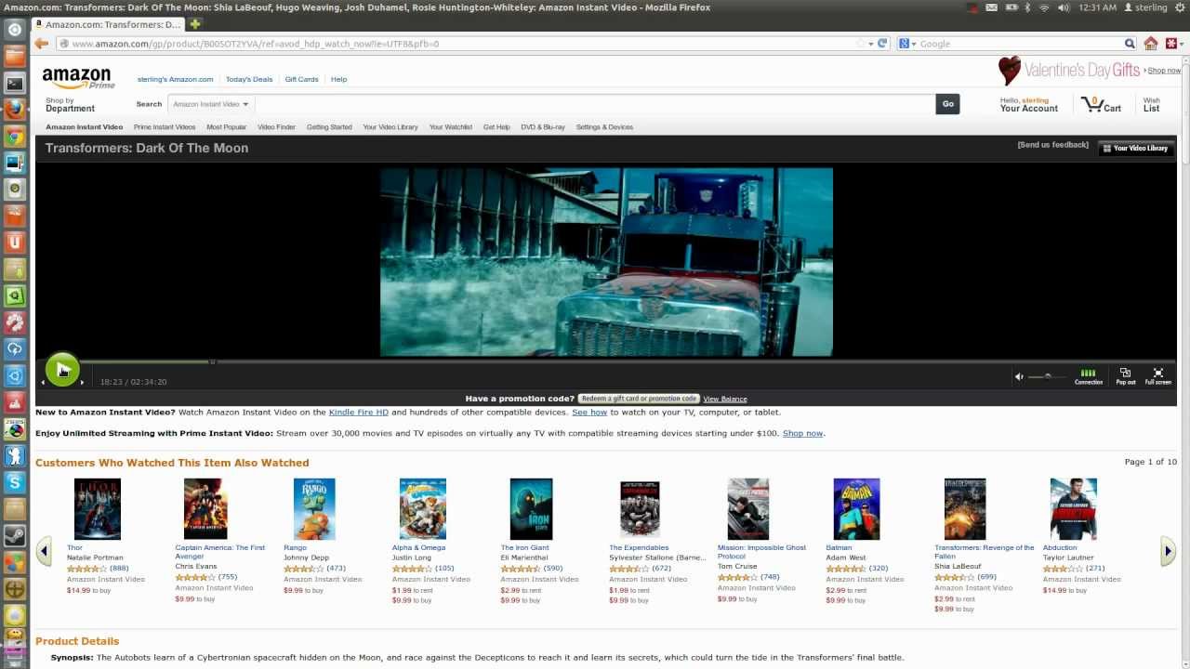Click the Google search box in Firefox
Screen dimensions: 1190x669
click(1020, 44)
